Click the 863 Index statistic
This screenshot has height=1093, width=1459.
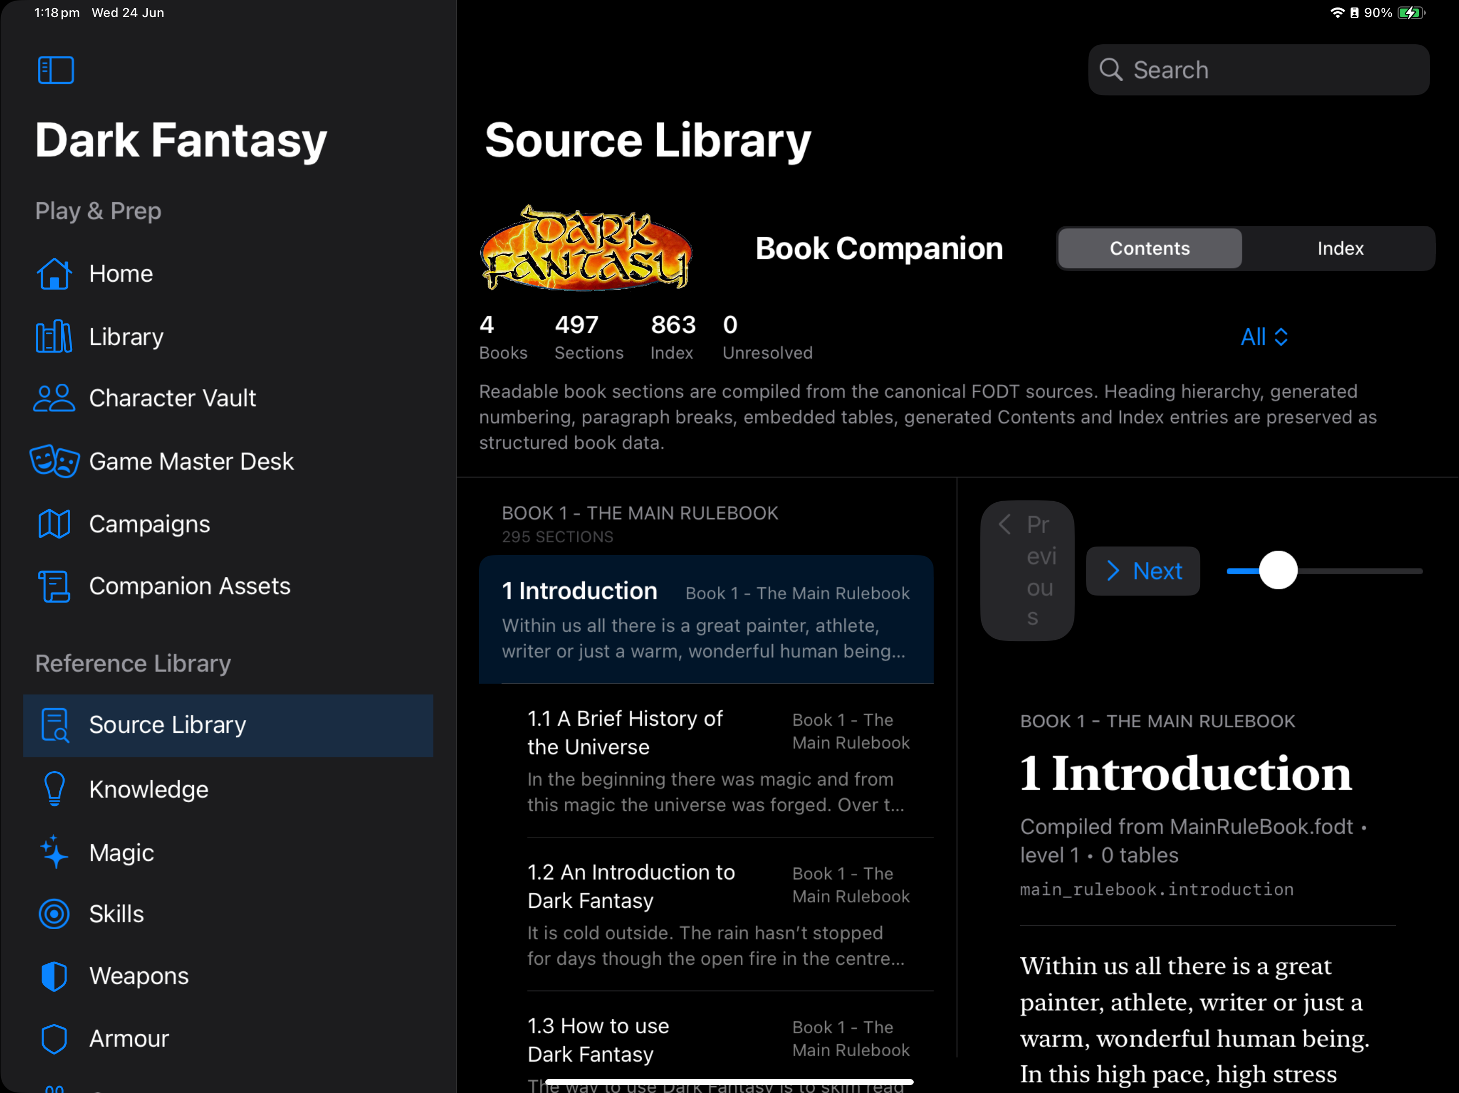[x=672, y=337]
